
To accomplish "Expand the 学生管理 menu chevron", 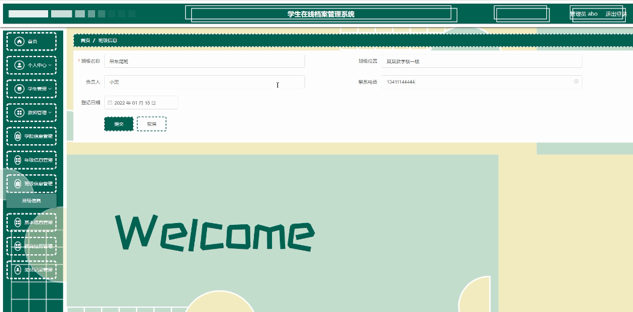I will [50, 89].
